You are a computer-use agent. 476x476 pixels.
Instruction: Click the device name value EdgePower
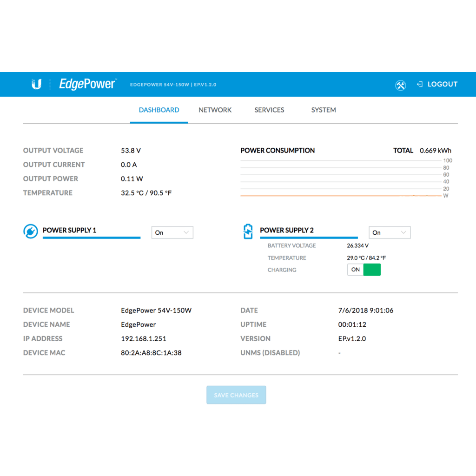pyautogui.click(x=138, y=324)
